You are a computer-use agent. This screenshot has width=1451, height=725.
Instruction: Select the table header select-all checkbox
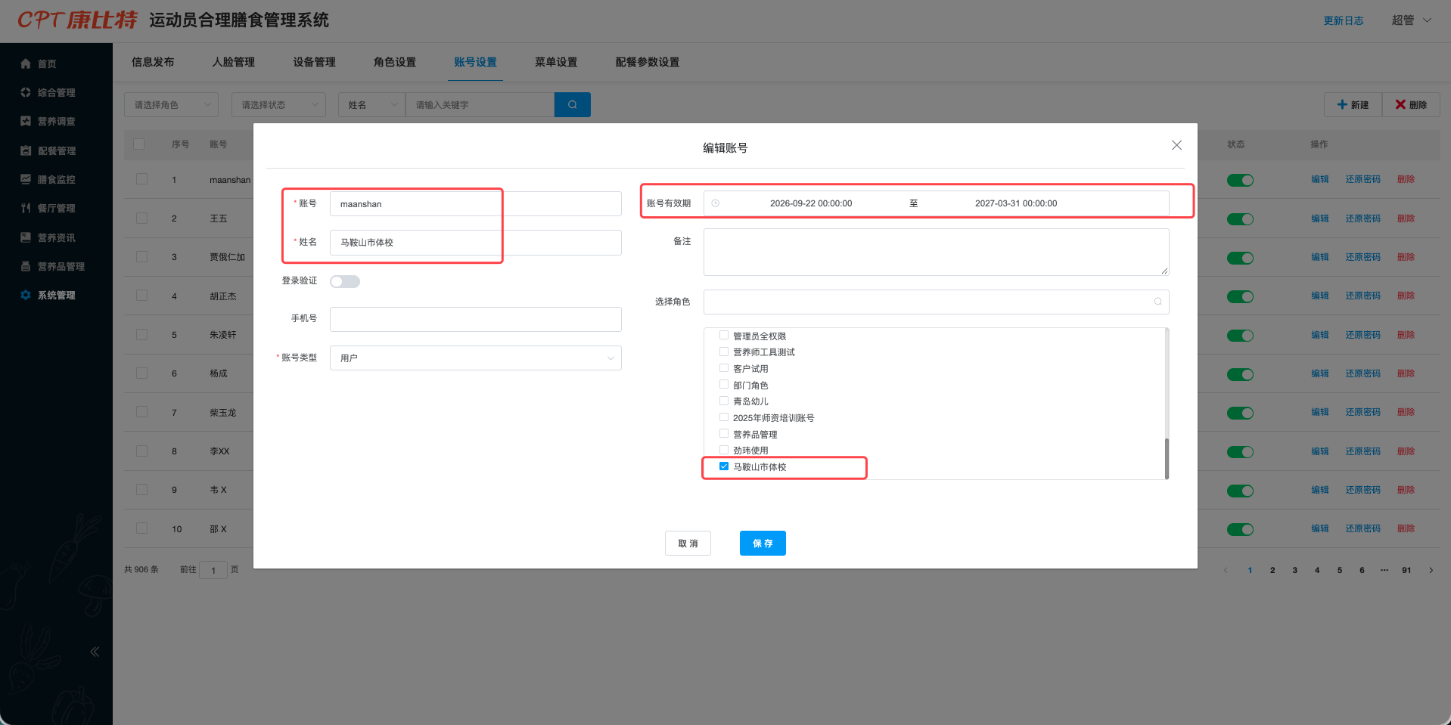point(138,144)
